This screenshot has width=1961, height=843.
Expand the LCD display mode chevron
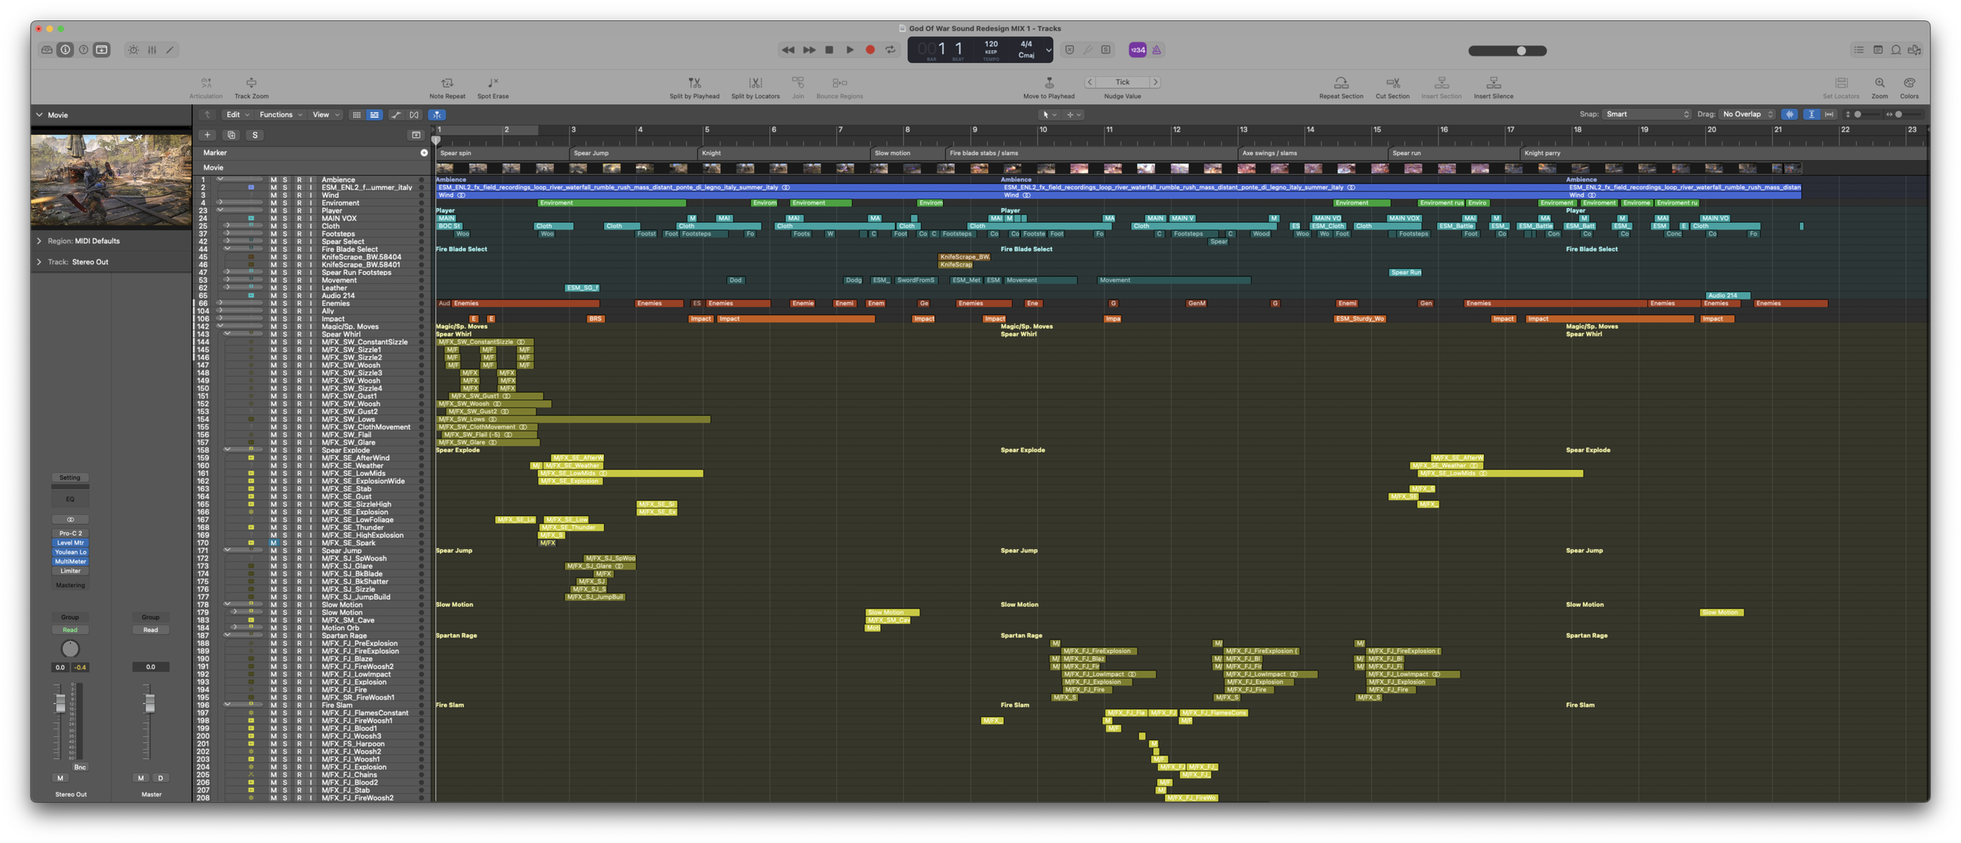click(1048, 50)
